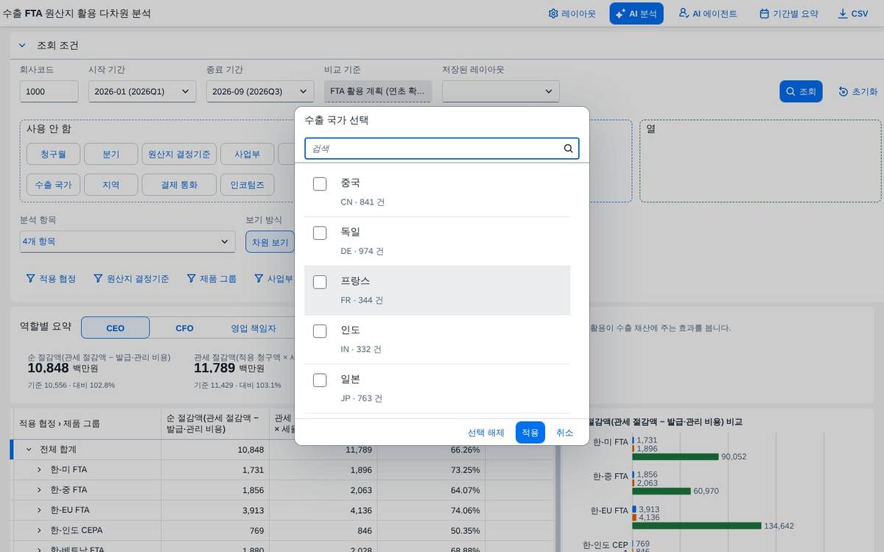Download CSV with the download icon

tap(842, 14)
